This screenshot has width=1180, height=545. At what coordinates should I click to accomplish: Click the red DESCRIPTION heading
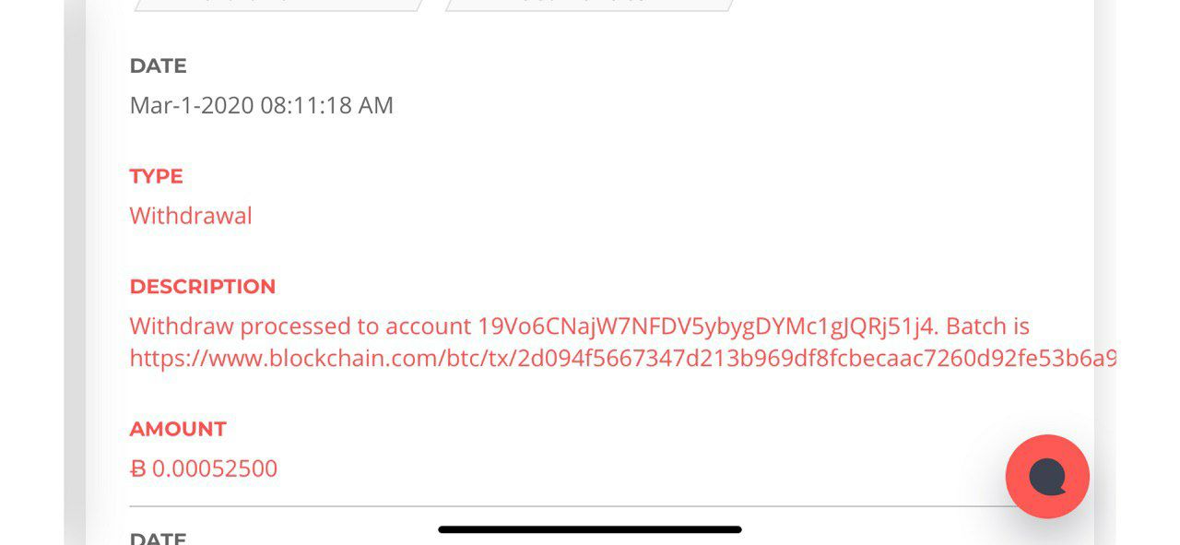(203, 287)
